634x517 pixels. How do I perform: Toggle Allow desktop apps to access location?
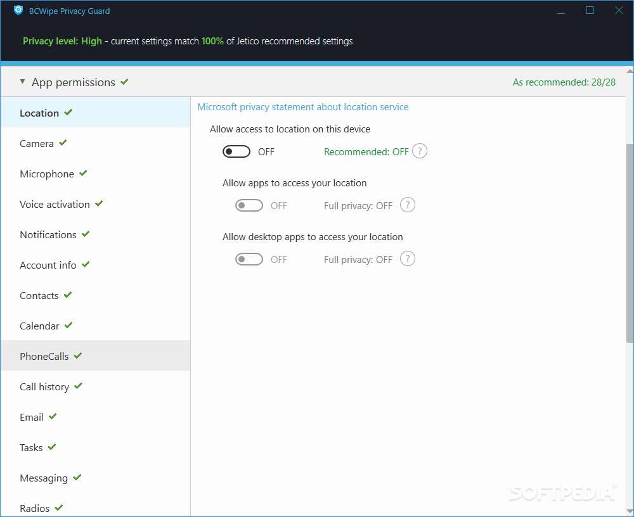click(249, 259)
